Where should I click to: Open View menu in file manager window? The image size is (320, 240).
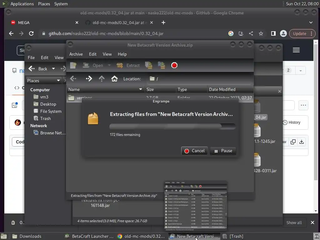59,57
